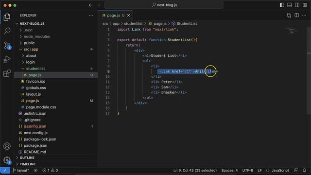Go forward with the navigation arrow
Image resolution: width=311 pixels, height=175 pixels.
point(99,5)
